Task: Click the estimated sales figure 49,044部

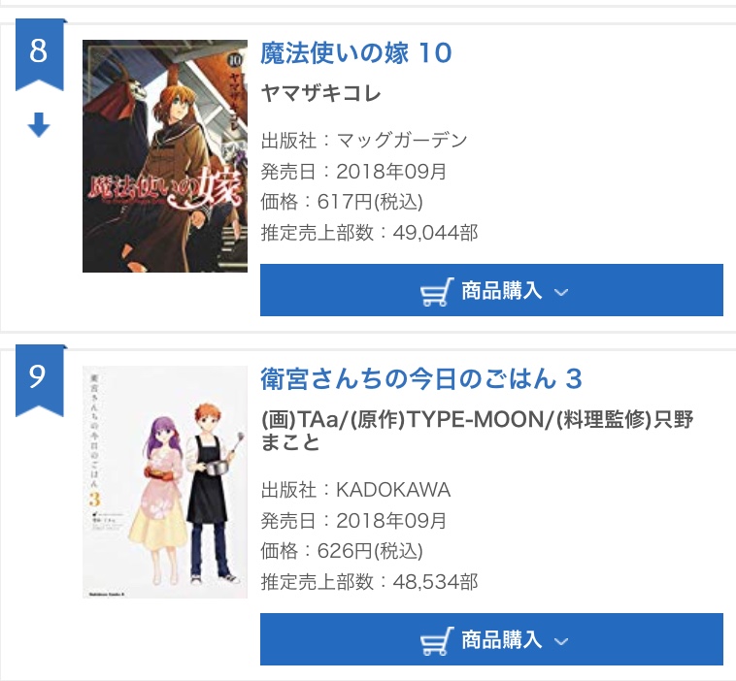Action: click(435, 233)
